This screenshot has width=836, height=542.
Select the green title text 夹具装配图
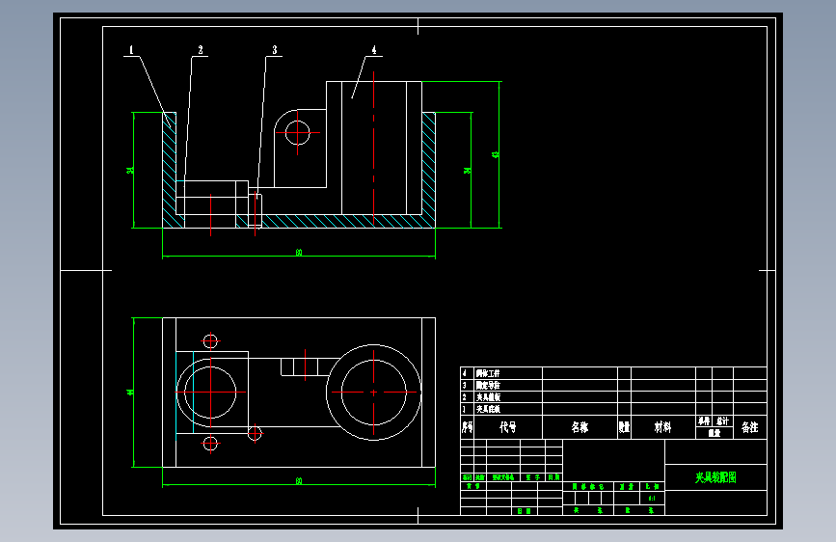(x=715, y=477)
